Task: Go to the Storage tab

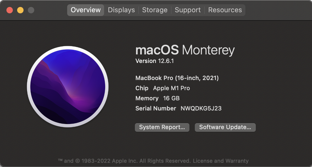Action: tap(155, 10)
